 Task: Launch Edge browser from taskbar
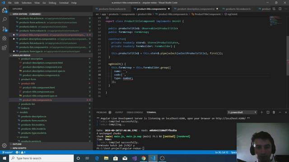click(x=97, y=158)
